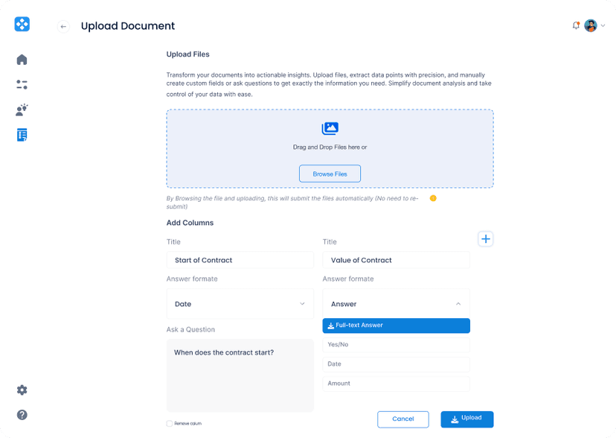Open the documents list sidebar icon
Screen dimensions: 616x438
[x=22, y=135]
